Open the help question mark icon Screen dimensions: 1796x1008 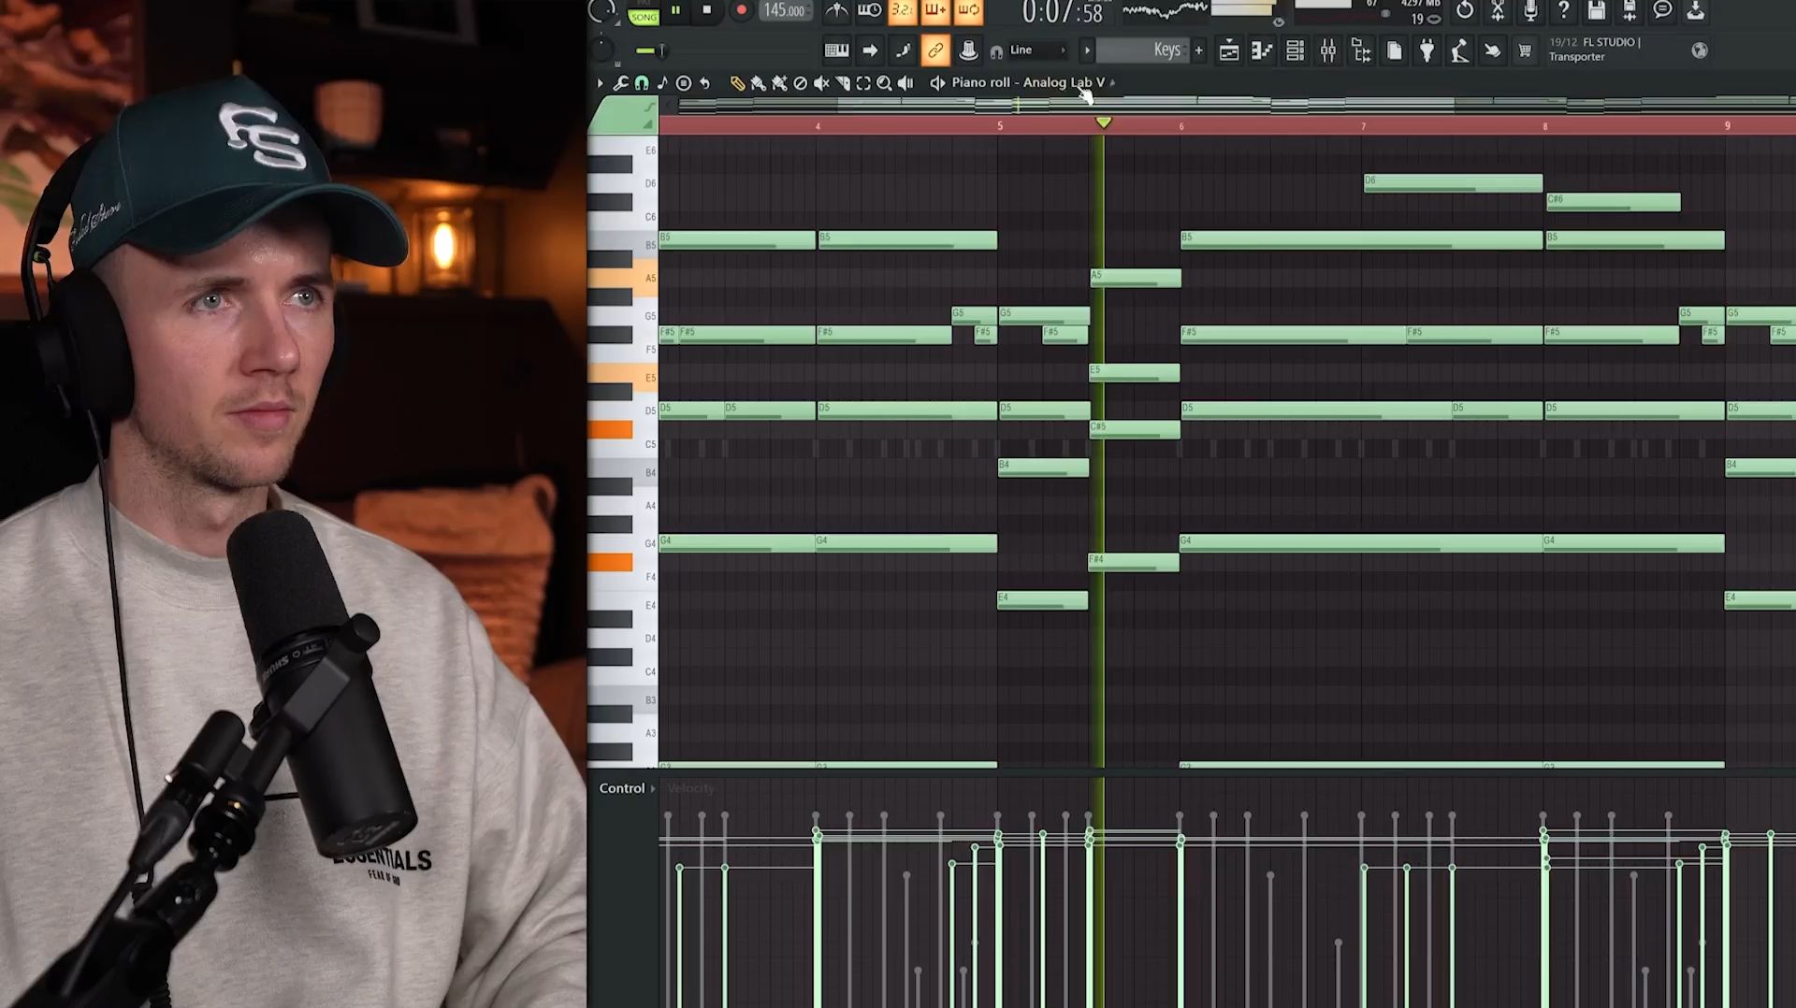point(1563,10)
